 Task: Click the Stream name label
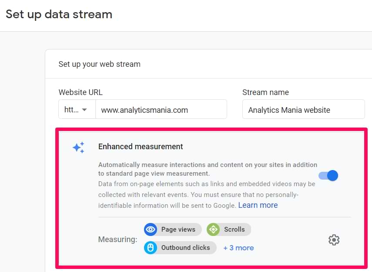[265, 92]
